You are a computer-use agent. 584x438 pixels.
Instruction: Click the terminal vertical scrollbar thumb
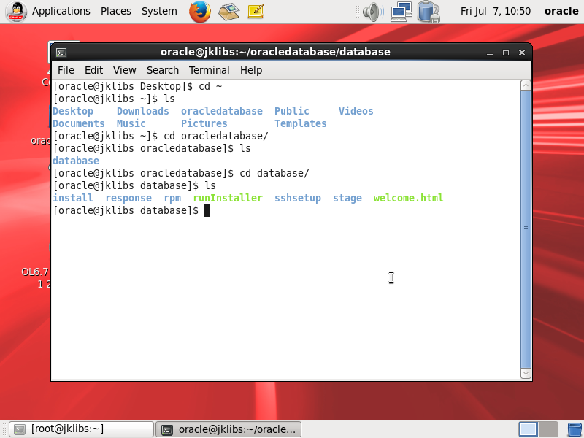point(526,228)
